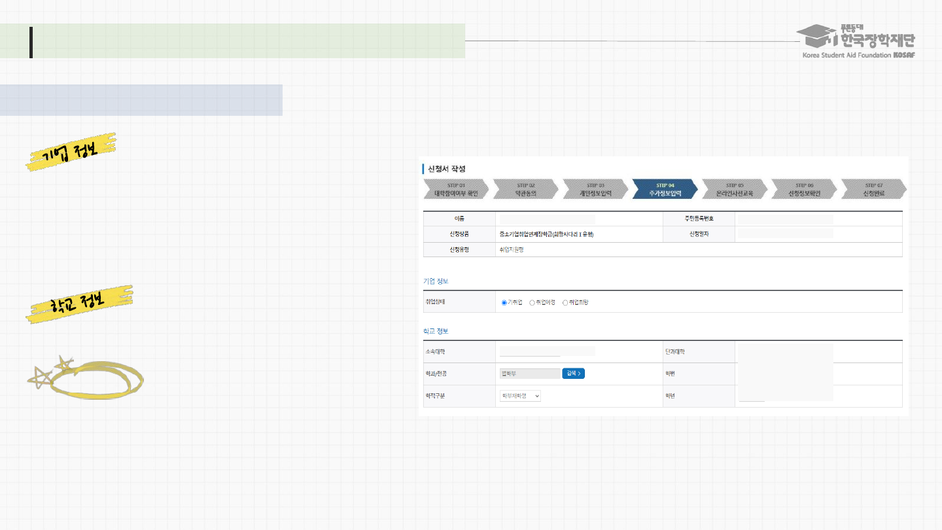Choose the 취업희망 radio option
This screenshot has width=942, height=530.
coord(565,302)
